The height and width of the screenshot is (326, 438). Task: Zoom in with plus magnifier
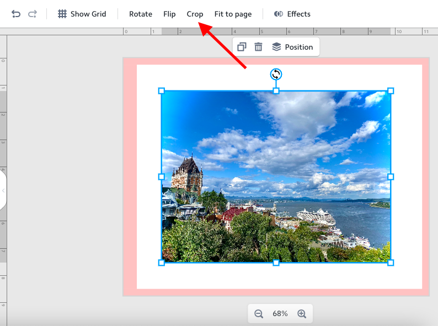pos(302,314)
